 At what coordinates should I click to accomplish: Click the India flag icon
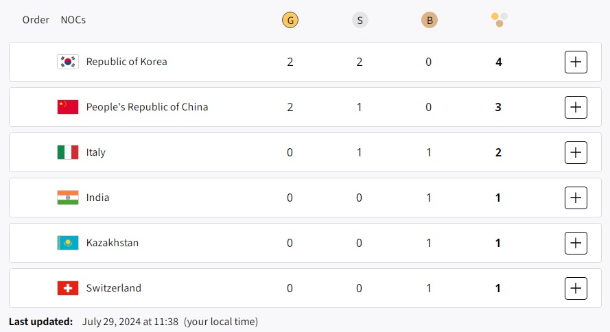click(68, 198)
